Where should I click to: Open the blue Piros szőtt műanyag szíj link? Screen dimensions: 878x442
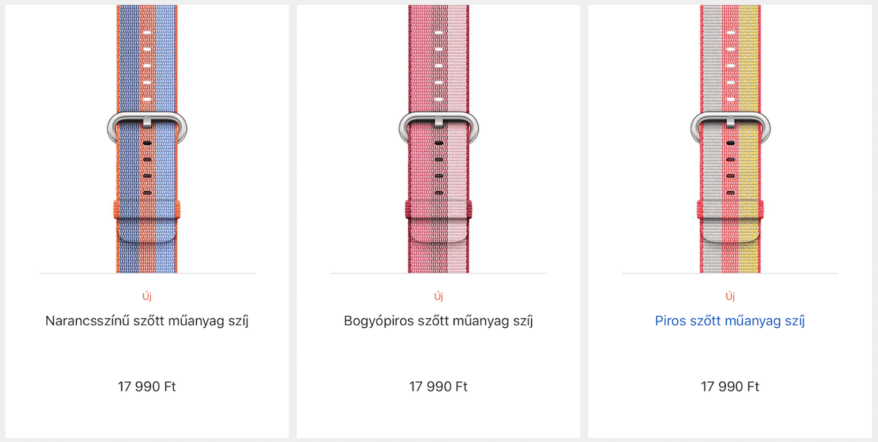[729, 321]
